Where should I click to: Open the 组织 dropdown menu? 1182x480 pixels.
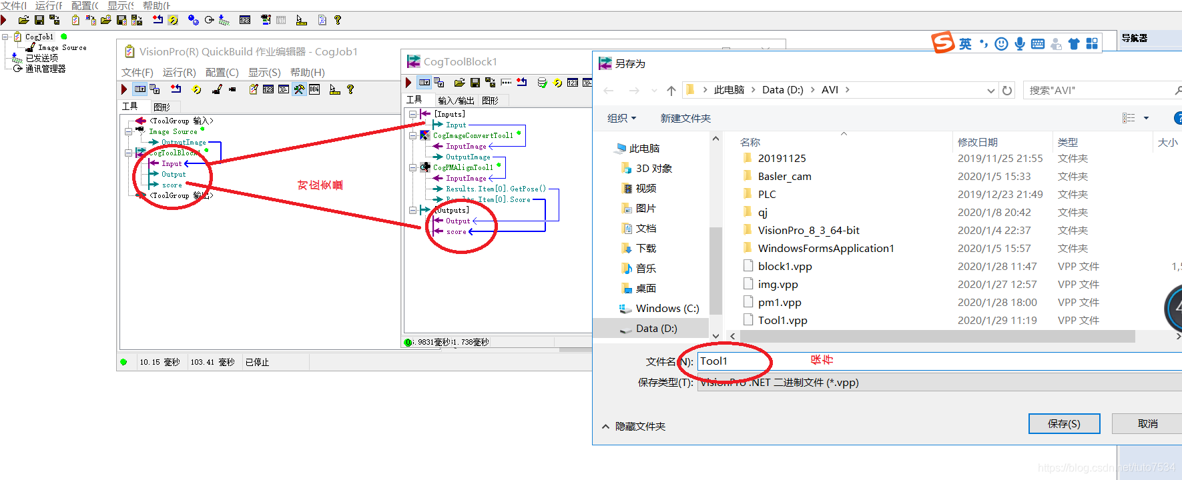click(621, 118)
